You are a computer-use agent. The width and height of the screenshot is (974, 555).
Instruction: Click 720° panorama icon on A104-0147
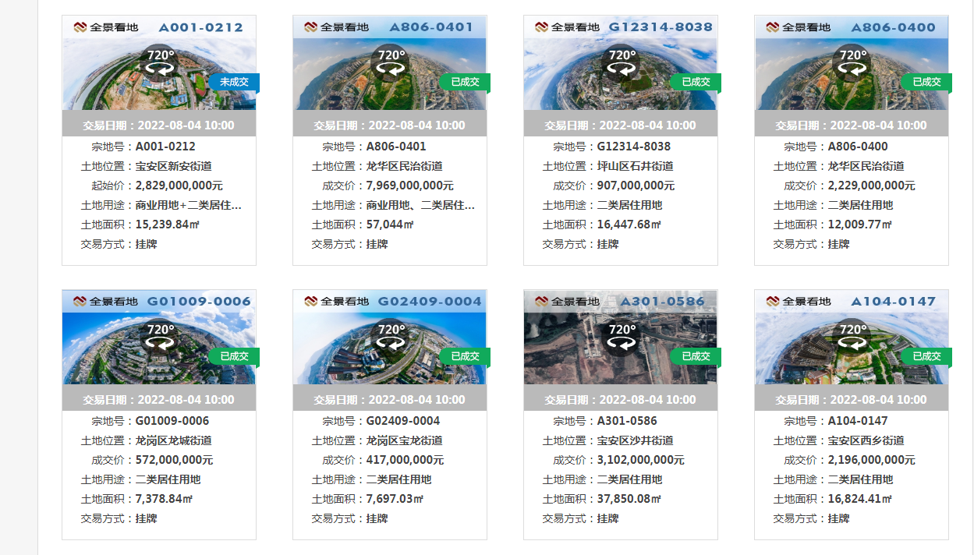[x=852, y=337]
